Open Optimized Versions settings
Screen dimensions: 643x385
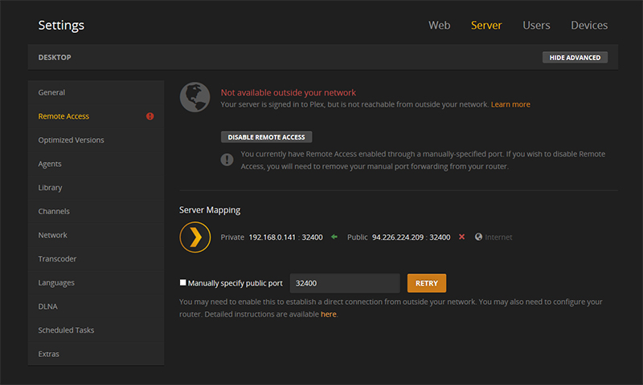tap(96, 140)
